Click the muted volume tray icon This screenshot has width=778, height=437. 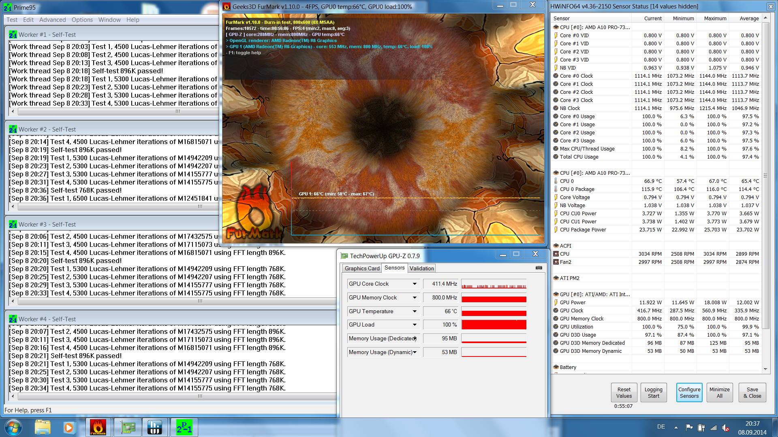coord(725,427)
